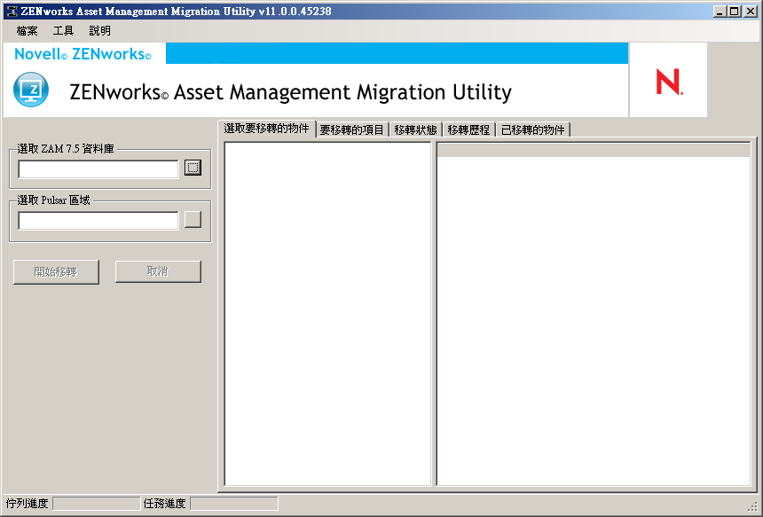Viewport: 763px width, 517px height.
Task: Click the 選取 Pulsar 區域 group label
Action: [53, 200]
